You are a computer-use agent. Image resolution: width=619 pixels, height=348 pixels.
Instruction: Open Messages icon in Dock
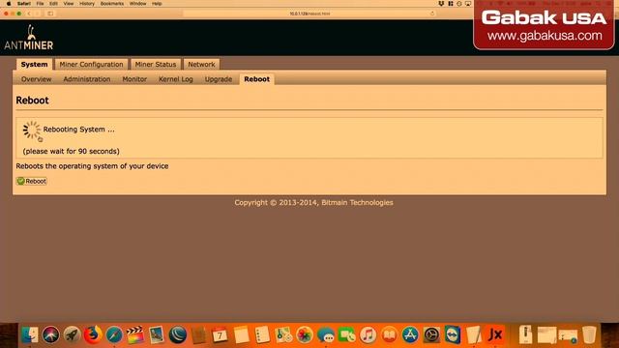tap(326, 335)
